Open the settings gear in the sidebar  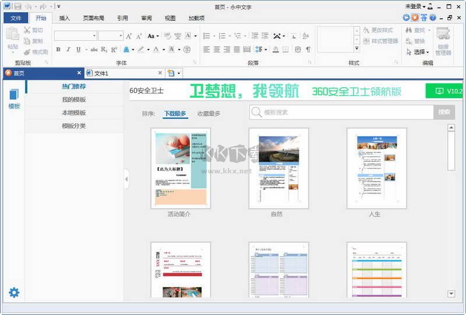point(14,292)
